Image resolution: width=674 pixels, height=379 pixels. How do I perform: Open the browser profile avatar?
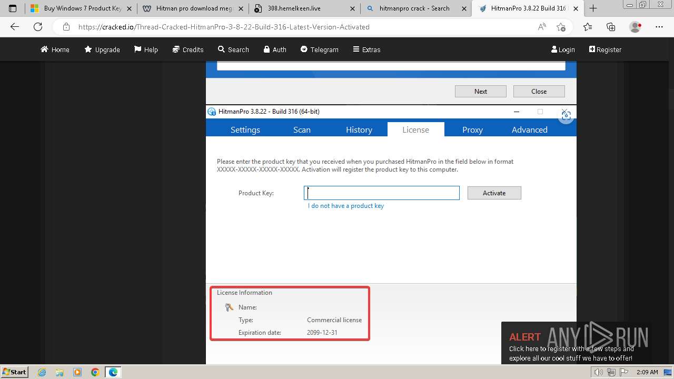pyautogui.click(x=636, y=27)
